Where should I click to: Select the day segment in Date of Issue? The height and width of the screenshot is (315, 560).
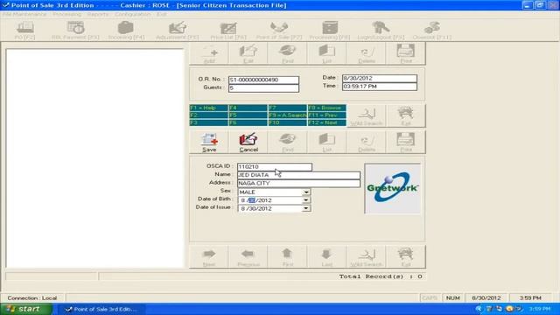point(252,208)
